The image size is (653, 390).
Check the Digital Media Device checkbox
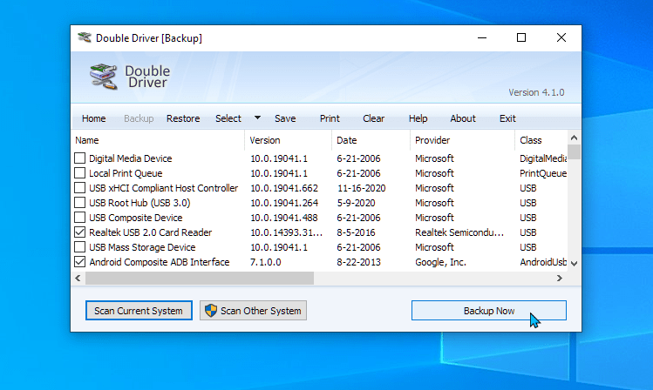79,158
